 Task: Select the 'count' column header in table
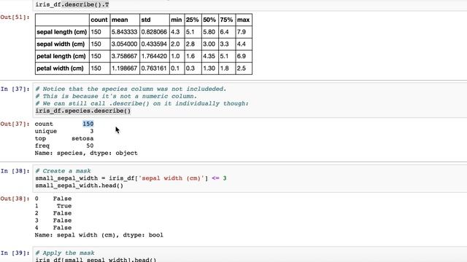[99, 20]
